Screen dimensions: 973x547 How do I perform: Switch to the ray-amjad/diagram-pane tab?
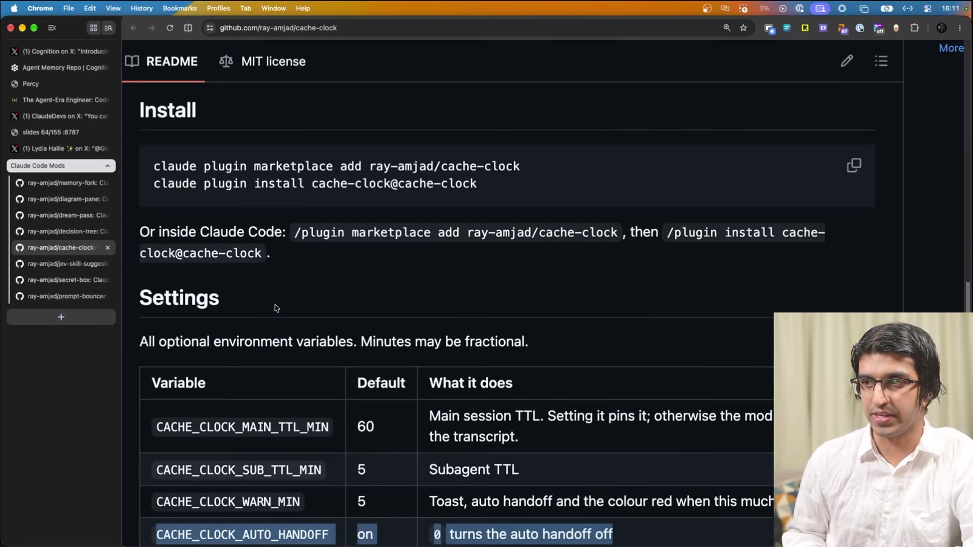pyautogui.click(x=63, y=199)
